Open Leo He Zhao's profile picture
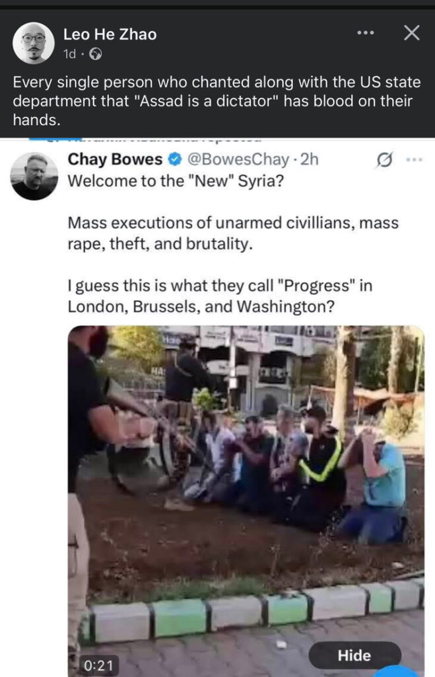Viewport: 435px width, 677px height. coord(33,43)
